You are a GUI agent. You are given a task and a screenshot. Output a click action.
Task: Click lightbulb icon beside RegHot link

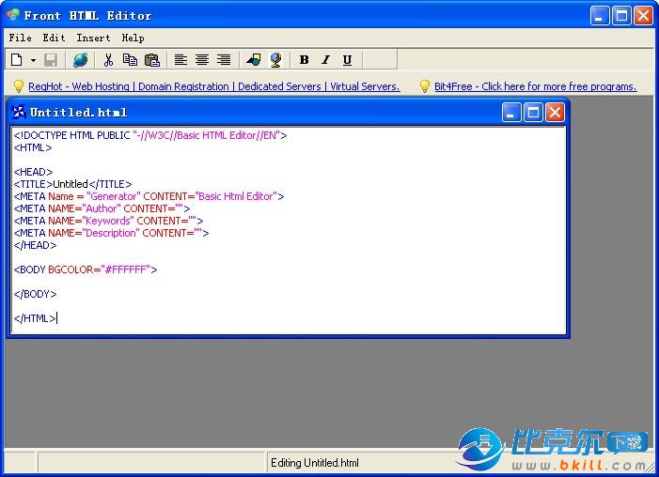19,86
